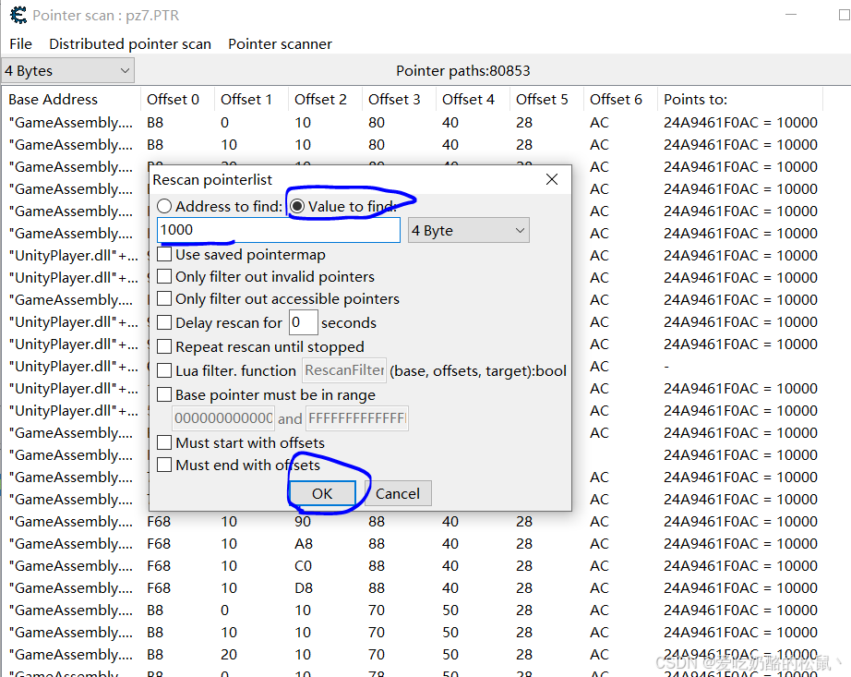851x677 pixels.
Task: Select the row with offset 2 value A8
Action: coord(413,544)
